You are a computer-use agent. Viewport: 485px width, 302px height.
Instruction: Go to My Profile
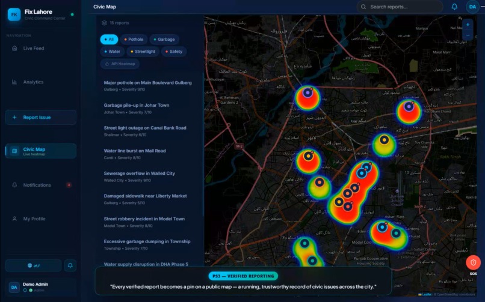coord(40,219)
